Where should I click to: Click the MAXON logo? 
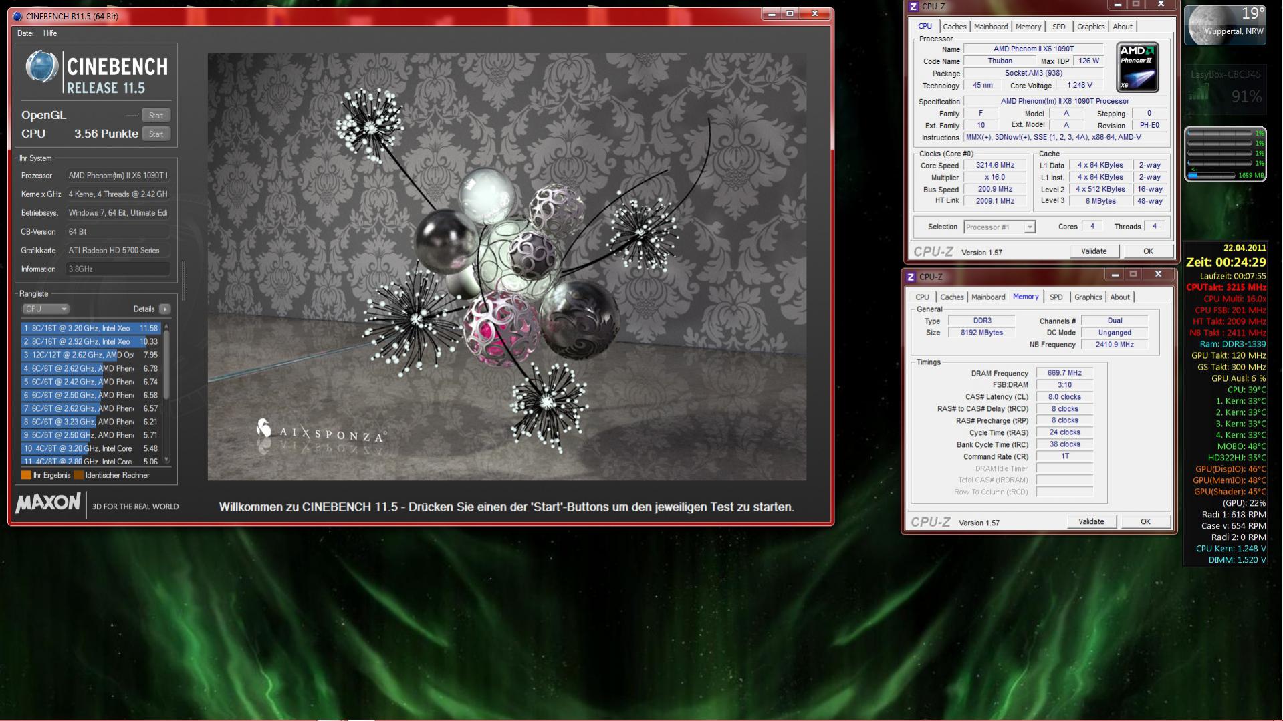point(48,503)
